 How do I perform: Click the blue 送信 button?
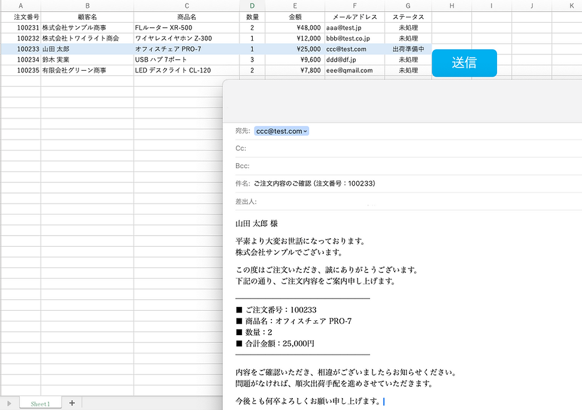464,63
